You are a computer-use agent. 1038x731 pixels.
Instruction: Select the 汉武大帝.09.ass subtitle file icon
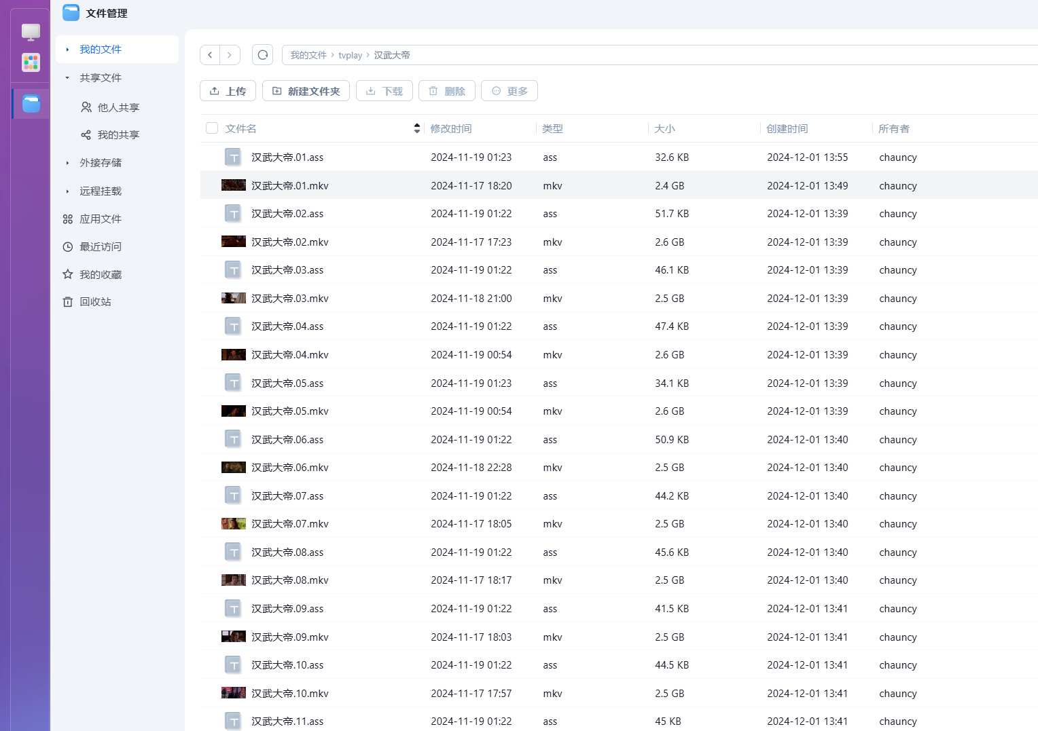(234, 609)
